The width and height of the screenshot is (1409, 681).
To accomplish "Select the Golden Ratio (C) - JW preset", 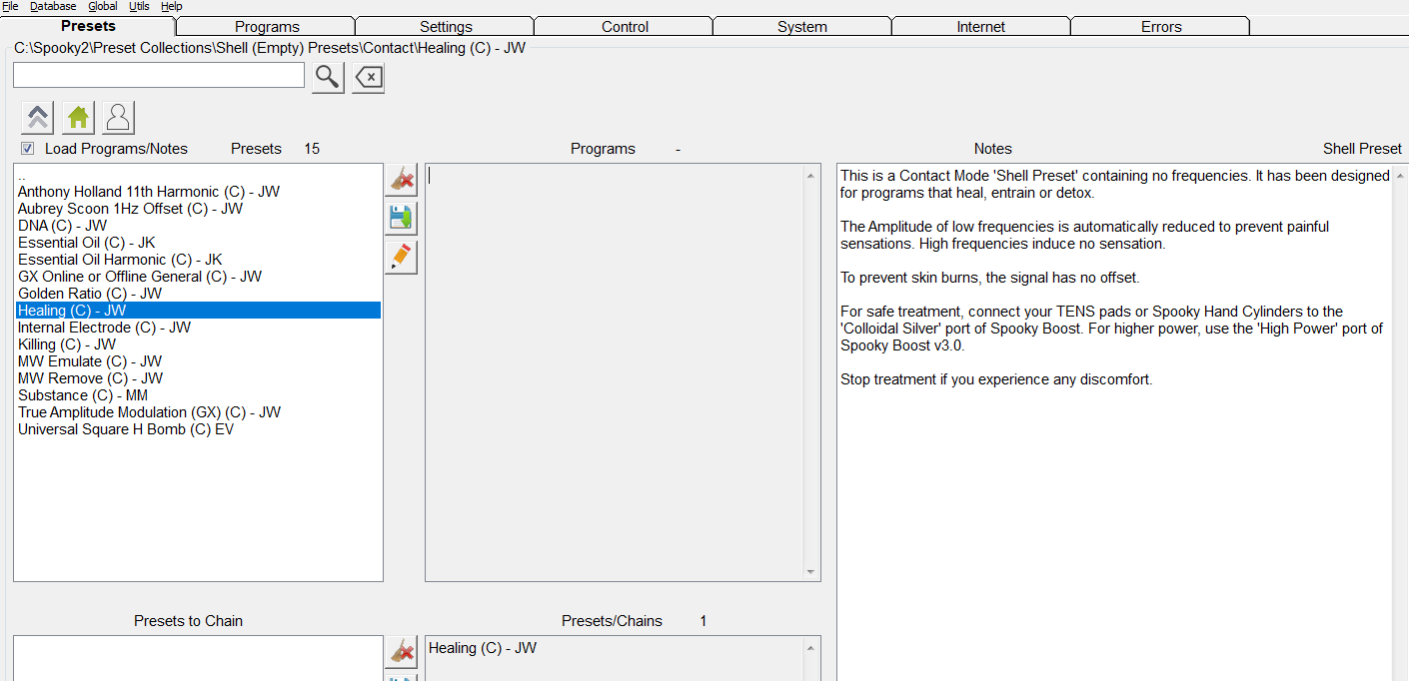I will click(90, 294).
